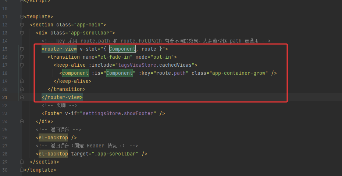Click the closing keep-alive tag text
The height and width of the screenshot is (176, 342).
tap(72, 81)
